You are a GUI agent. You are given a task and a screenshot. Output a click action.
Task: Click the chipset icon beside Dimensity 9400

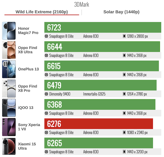[x=47, y=94]
